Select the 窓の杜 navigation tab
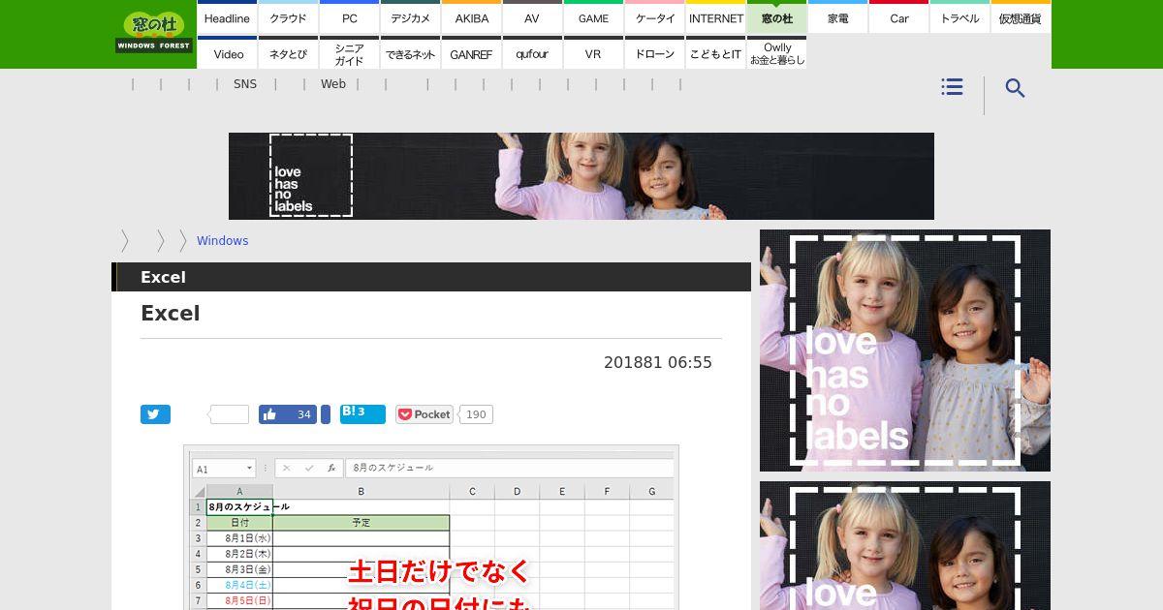This screenshot has height=610, width=1163. 776,17
